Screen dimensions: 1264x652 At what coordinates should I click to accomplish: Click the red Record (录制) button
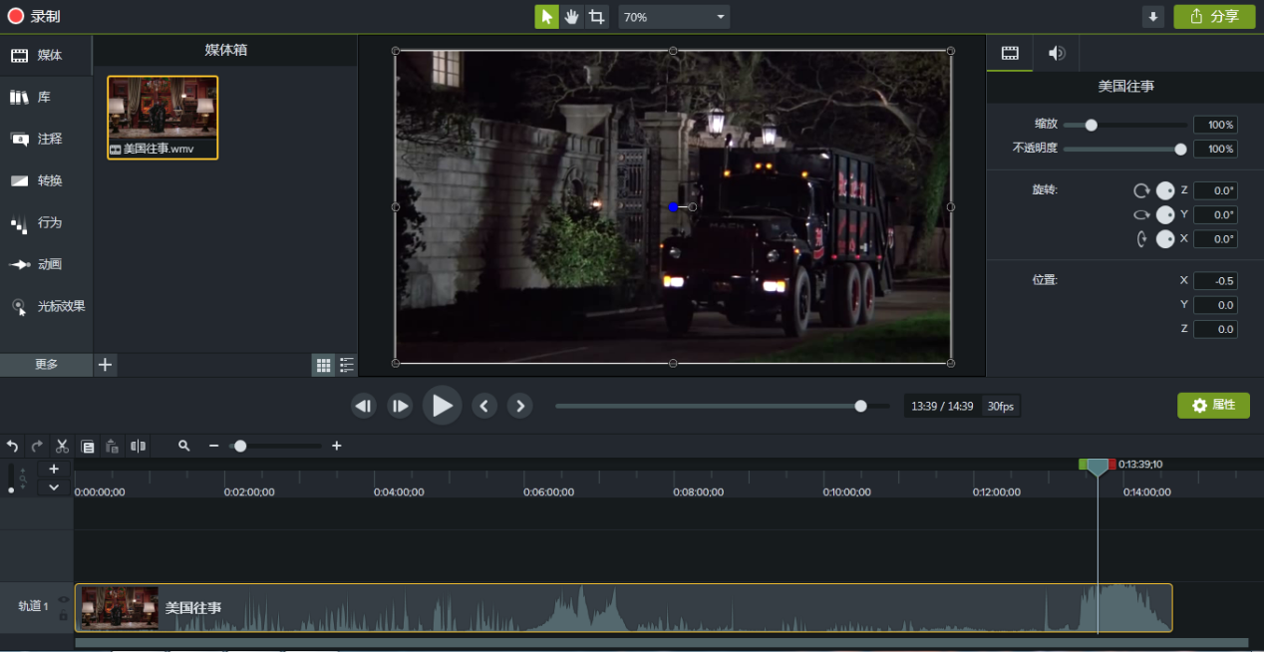click(36, 16)
